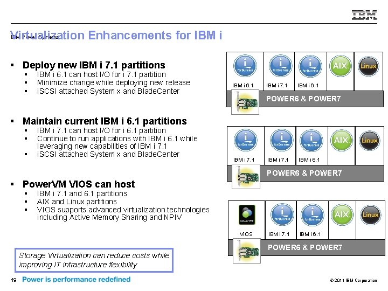Viewport: 388px width, 291px height.
Task: Select the heading 'Deploy new IBM i 7.1 partitions'
Action: [x=94, y=65]
